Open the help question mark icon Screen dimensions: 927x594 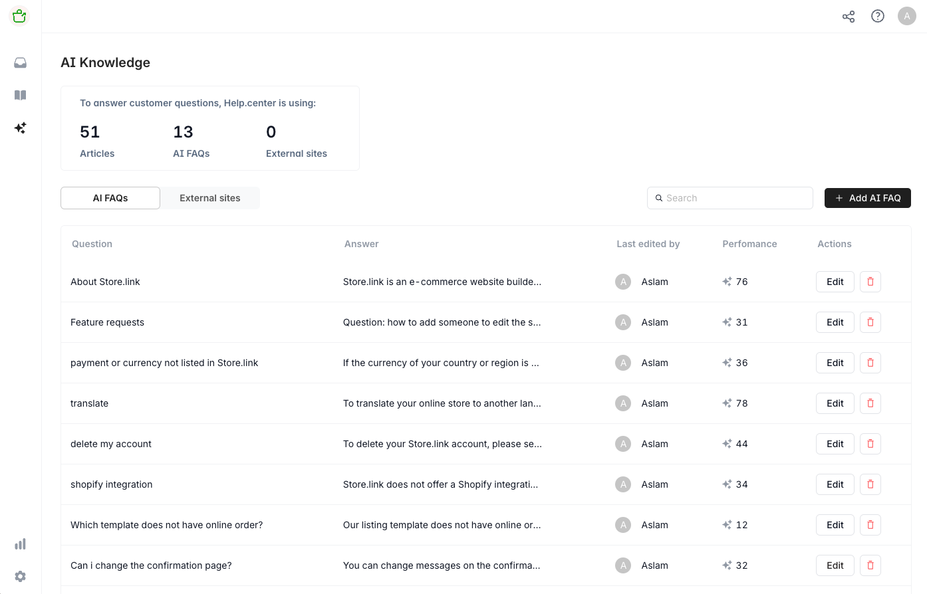coord(878,17)
